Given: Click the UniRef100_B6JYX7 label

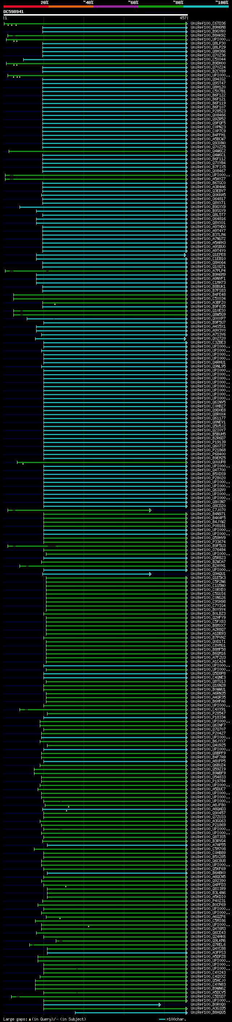Looking at the screenshot, I should [x=208, y=741].
